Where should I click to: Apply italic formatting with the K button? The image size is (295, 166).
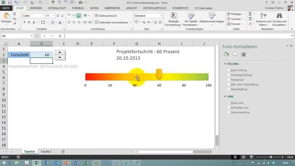[x=29, y=23]
